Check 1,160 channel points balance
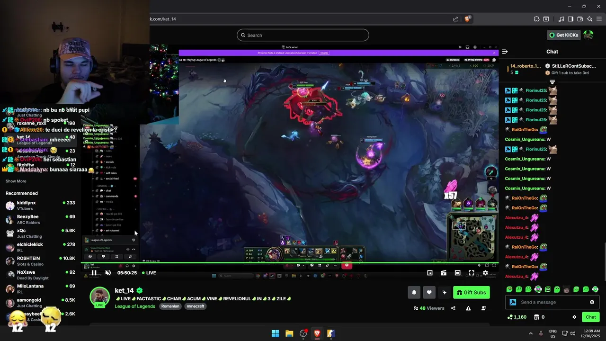Screen dimensions: 606x341 coord(517,317)
